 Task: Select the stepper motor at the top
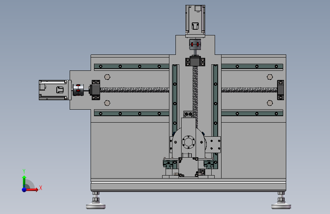coord(195,21)
